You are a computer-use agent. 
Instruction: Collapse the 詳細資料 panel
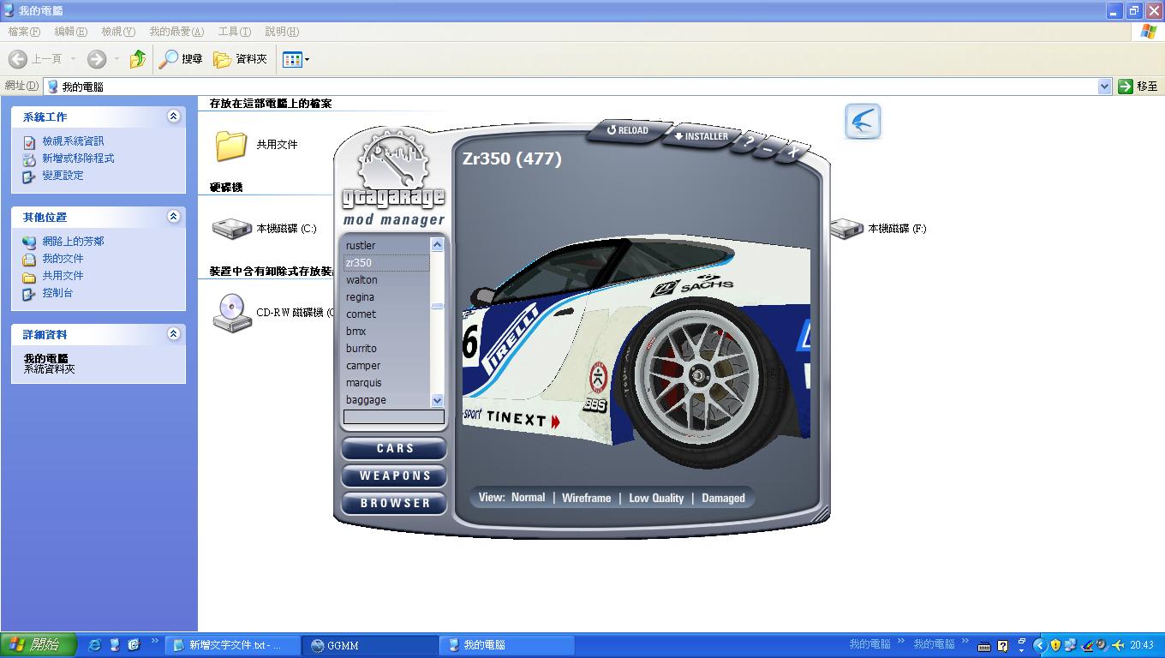click(x=174, y=333)
